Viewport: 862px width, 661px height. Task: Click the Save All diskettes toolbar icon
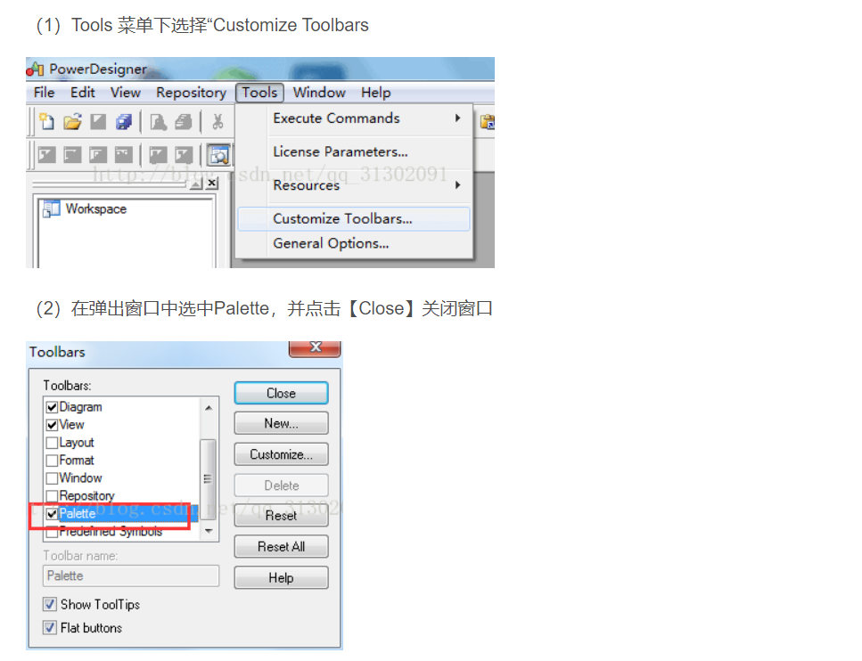click(124, 121)
